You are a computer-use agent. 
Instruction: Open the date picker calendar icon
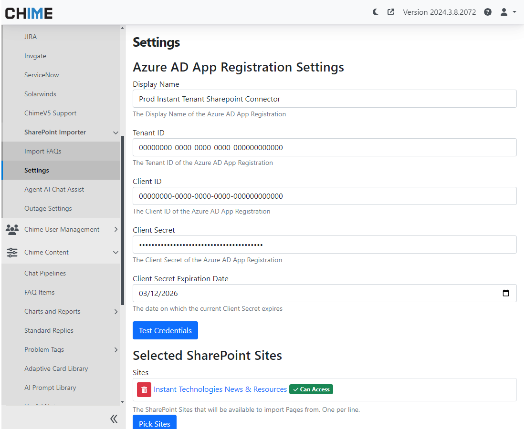click(506, 293)
